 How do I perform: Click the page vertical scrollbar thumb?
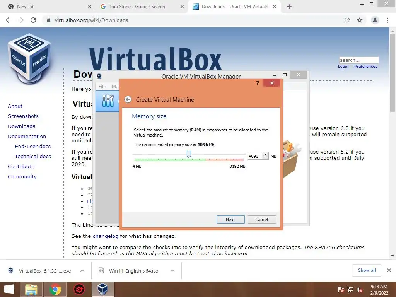(x=393, y=73)
